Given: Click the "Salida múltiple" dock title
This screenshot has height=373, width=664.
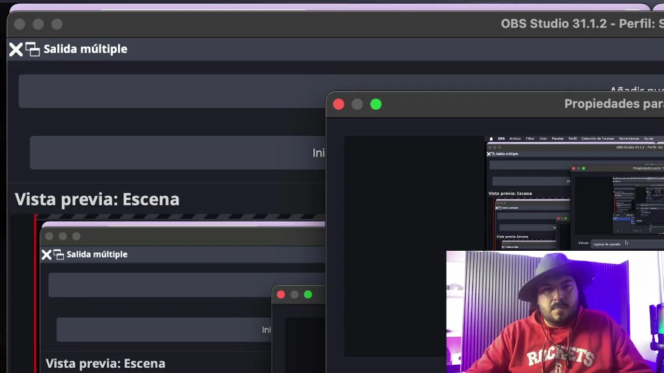Looking at the screenshot, I should tap(85, 49).
